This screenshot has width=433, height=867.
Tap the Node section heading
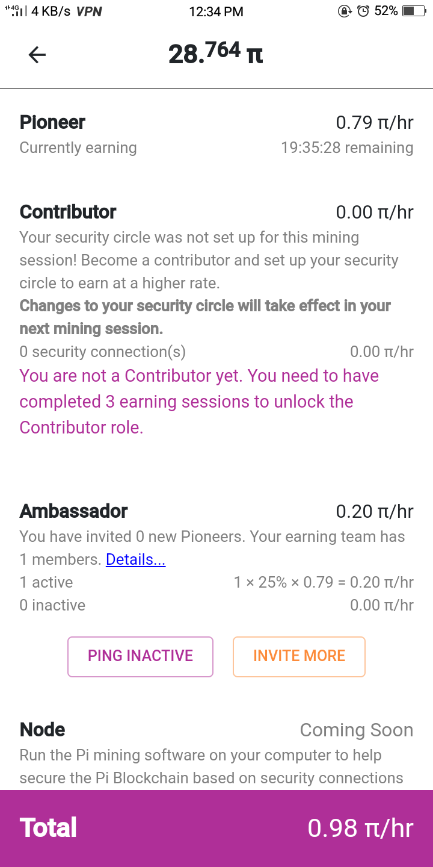click(x=43, y=730)
